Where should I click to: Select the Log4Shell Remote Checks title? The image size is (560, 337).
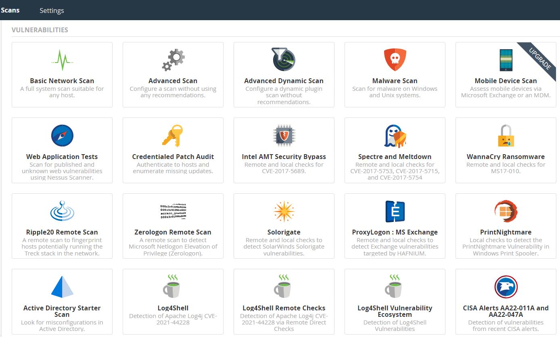click(x=284, y=308)
